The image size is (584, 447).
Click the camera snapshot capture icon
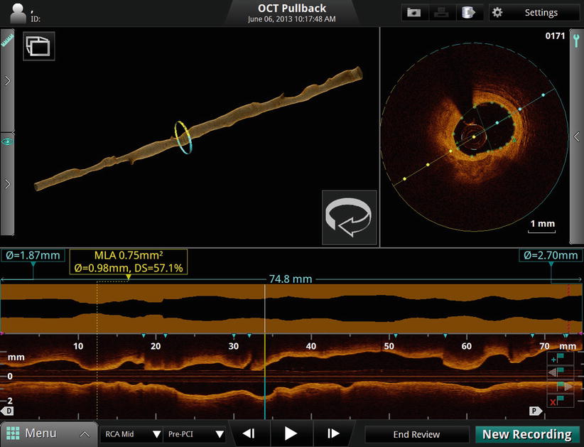coord(413,13)
